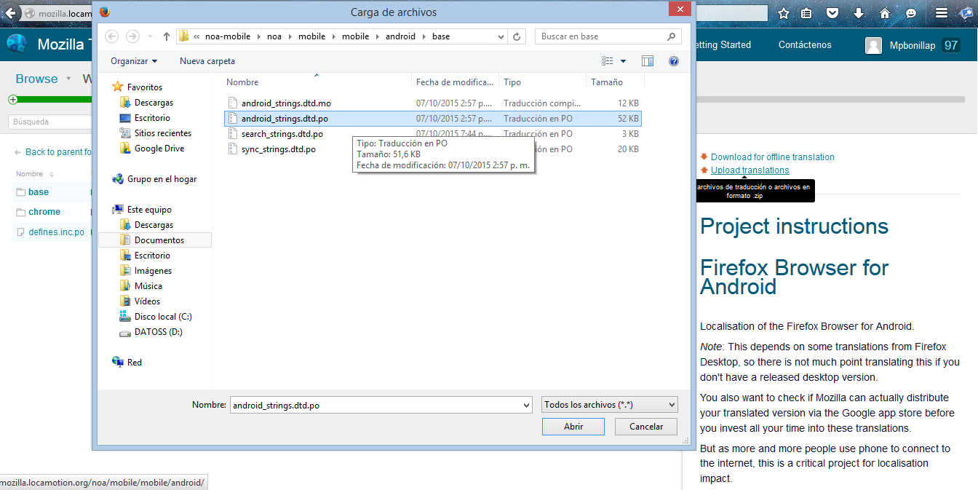Click the Cancelar button

click(x=646, y=427)
